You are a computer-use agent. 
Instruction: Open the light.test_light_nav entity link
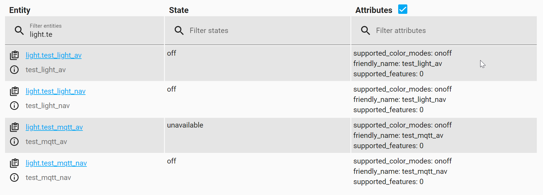click(x=55, y=91)
